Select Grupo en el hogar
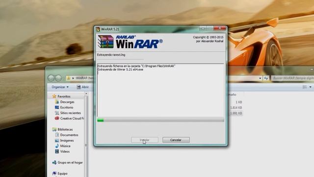 [70, 163]
